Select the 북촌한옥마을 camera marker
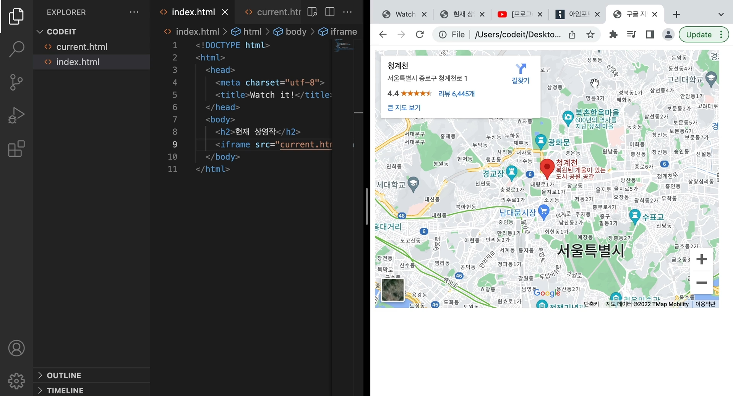Screen dimensions: 733x396 click(x=568, y=118)
